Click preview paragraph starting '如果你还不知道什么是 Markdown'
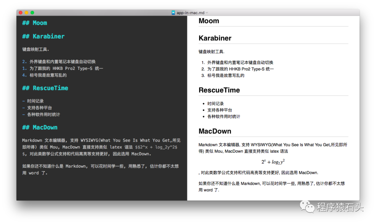The width and height of the screenshot is (376, 224). pyautogui.click(x=272, y=187)
